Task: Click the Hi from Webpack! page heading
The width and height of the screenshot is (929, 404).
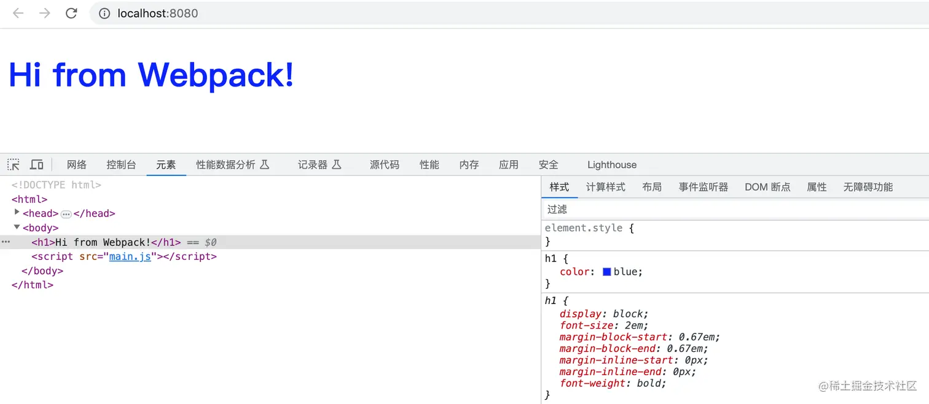Action: tap(151, 75)
